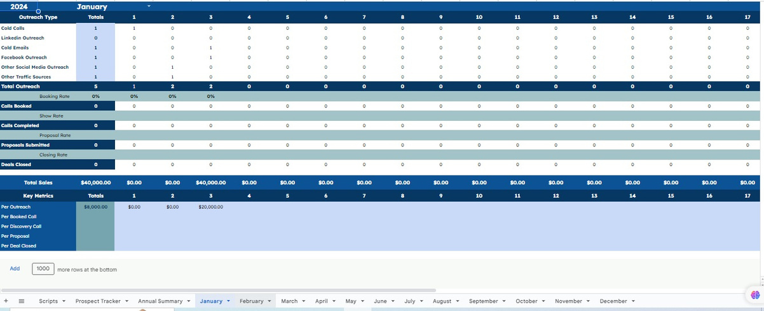Open the assistant icon at bottom right
Image resolution: width=764 pixels, height=311 pixels.
pyautogui.click(x=755, y=294)
